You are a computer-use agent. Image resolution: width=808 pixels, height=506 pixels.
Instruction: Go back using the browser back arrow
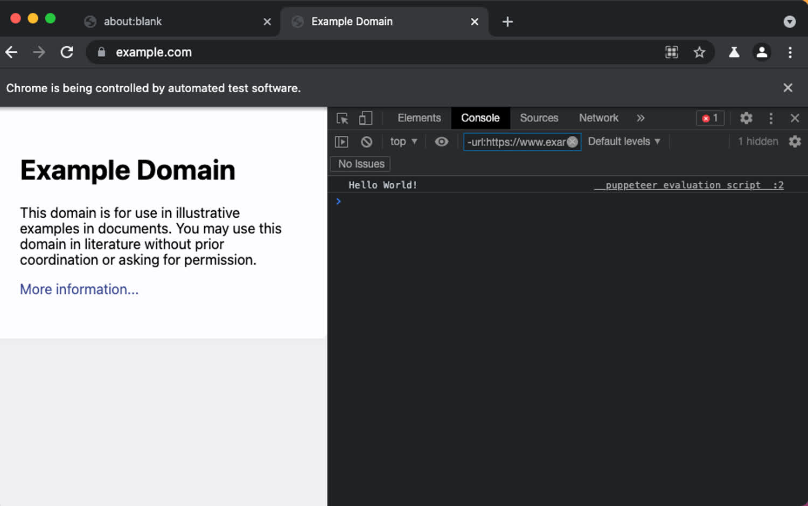tap(11, 52)
